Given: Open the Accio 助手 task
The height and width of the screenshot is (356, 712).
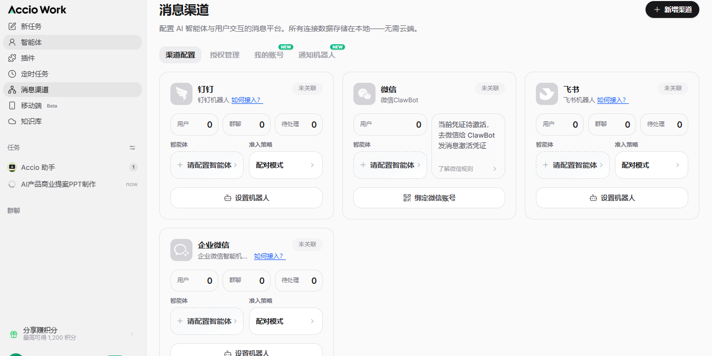Looking at the screenshot, I should (73, 167).
